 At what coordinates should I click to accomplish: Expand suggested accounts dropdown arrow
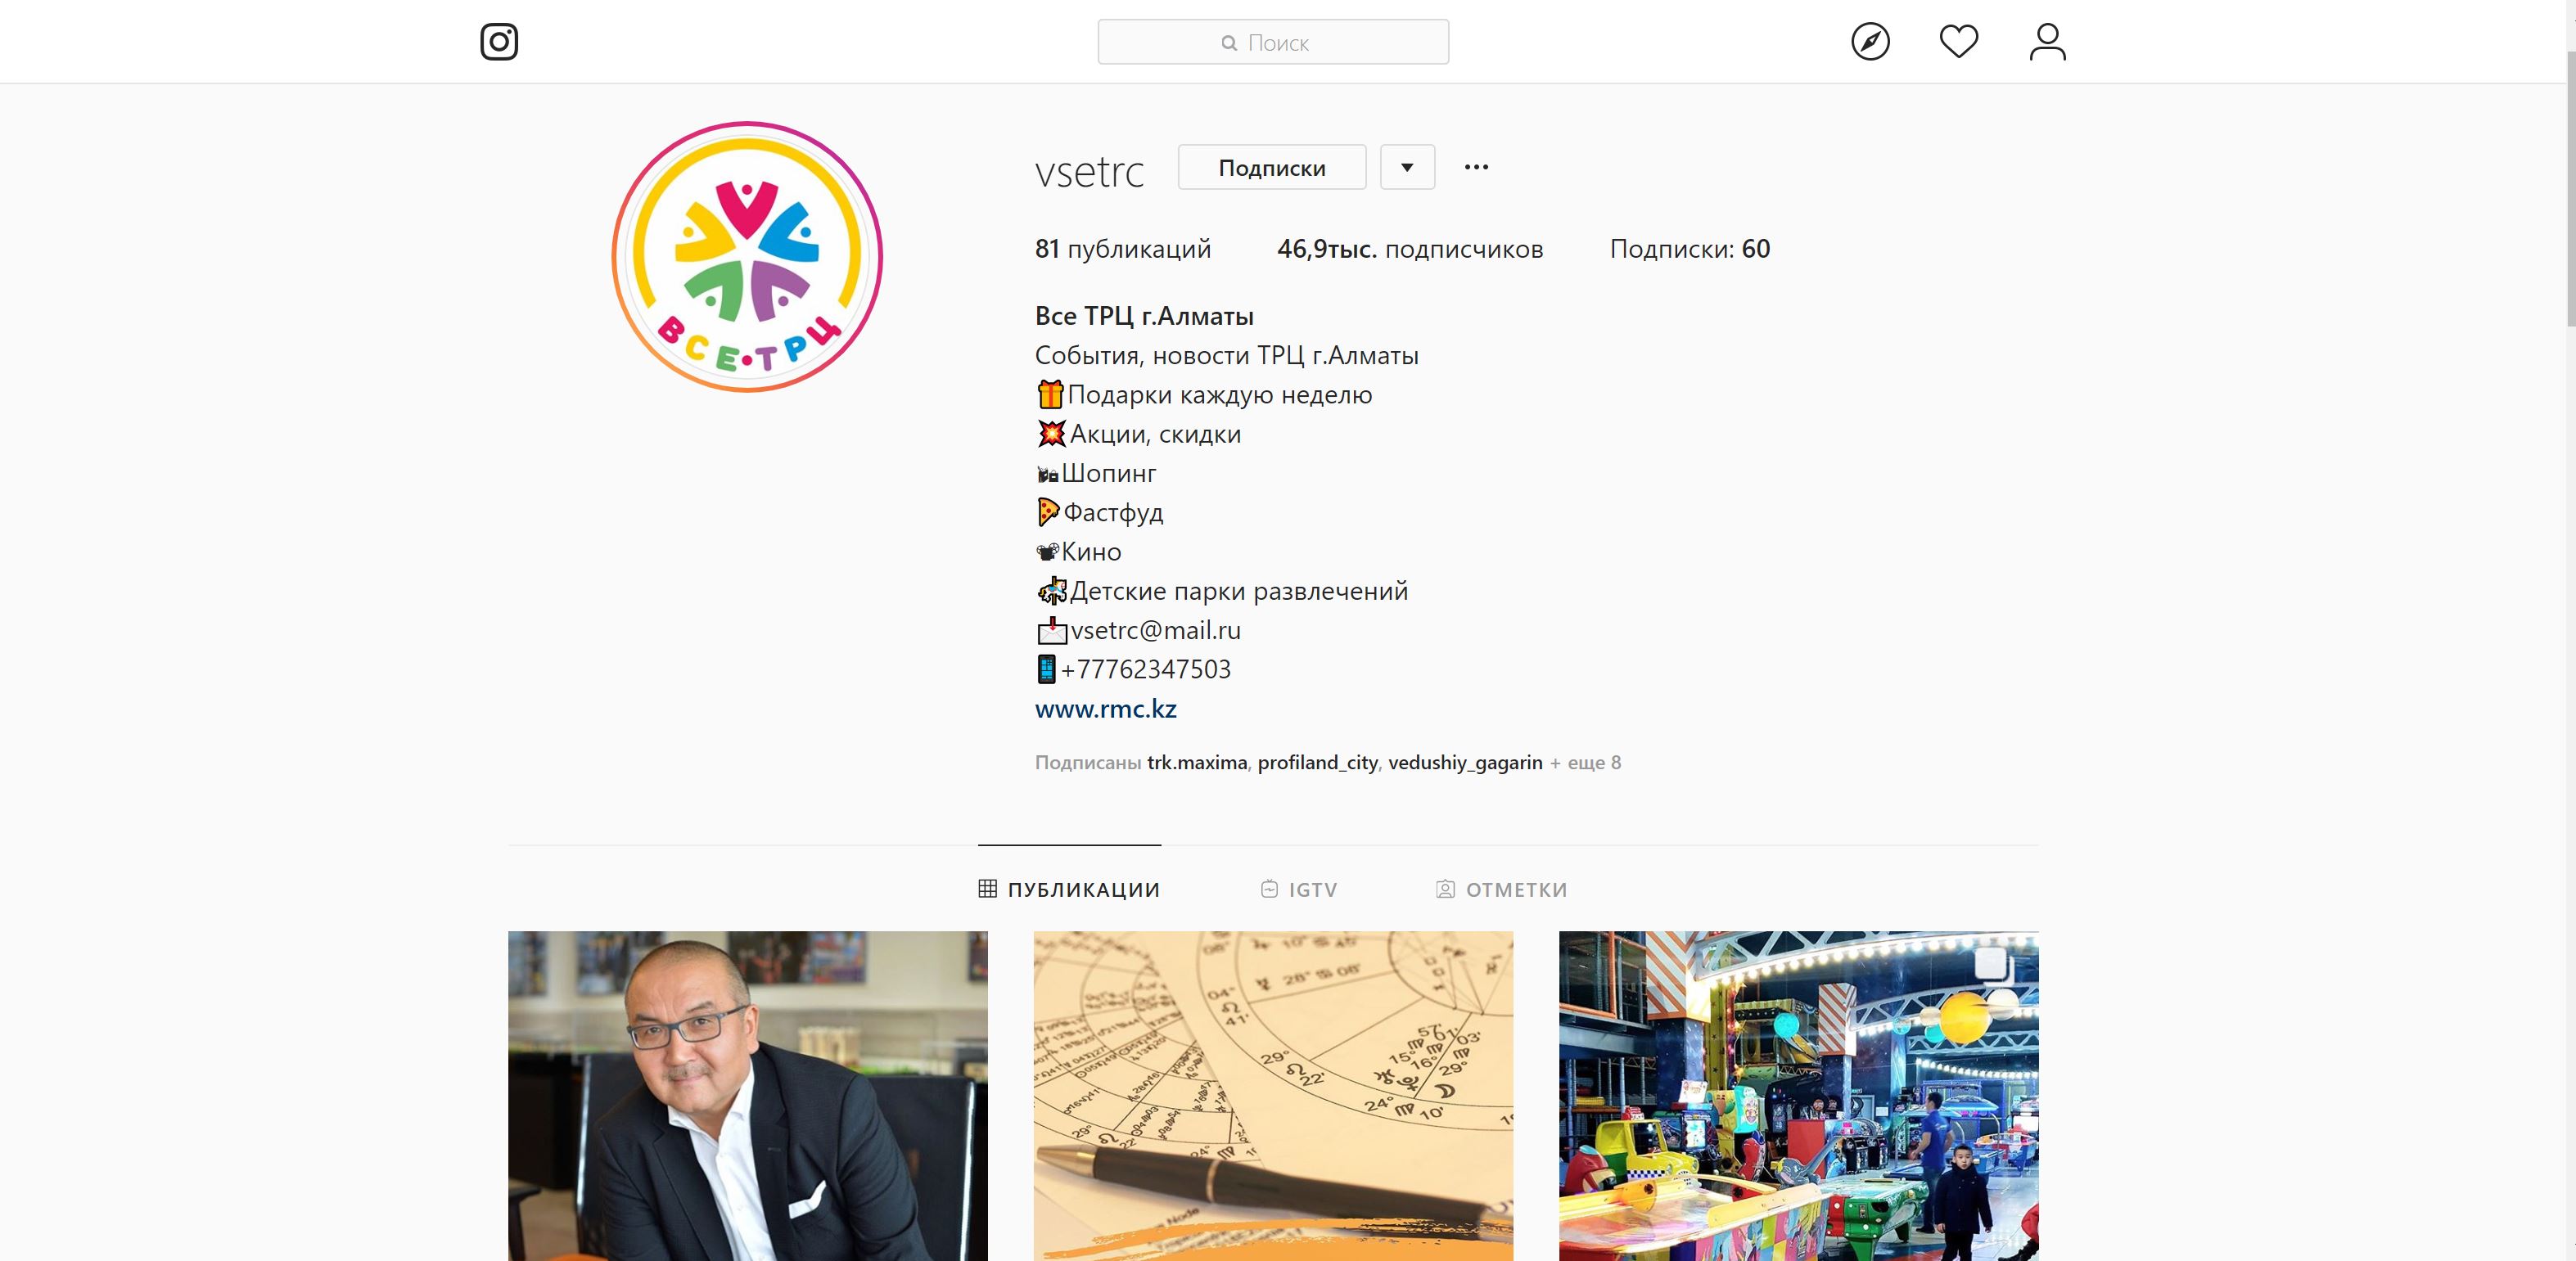tap(1407, 167)
